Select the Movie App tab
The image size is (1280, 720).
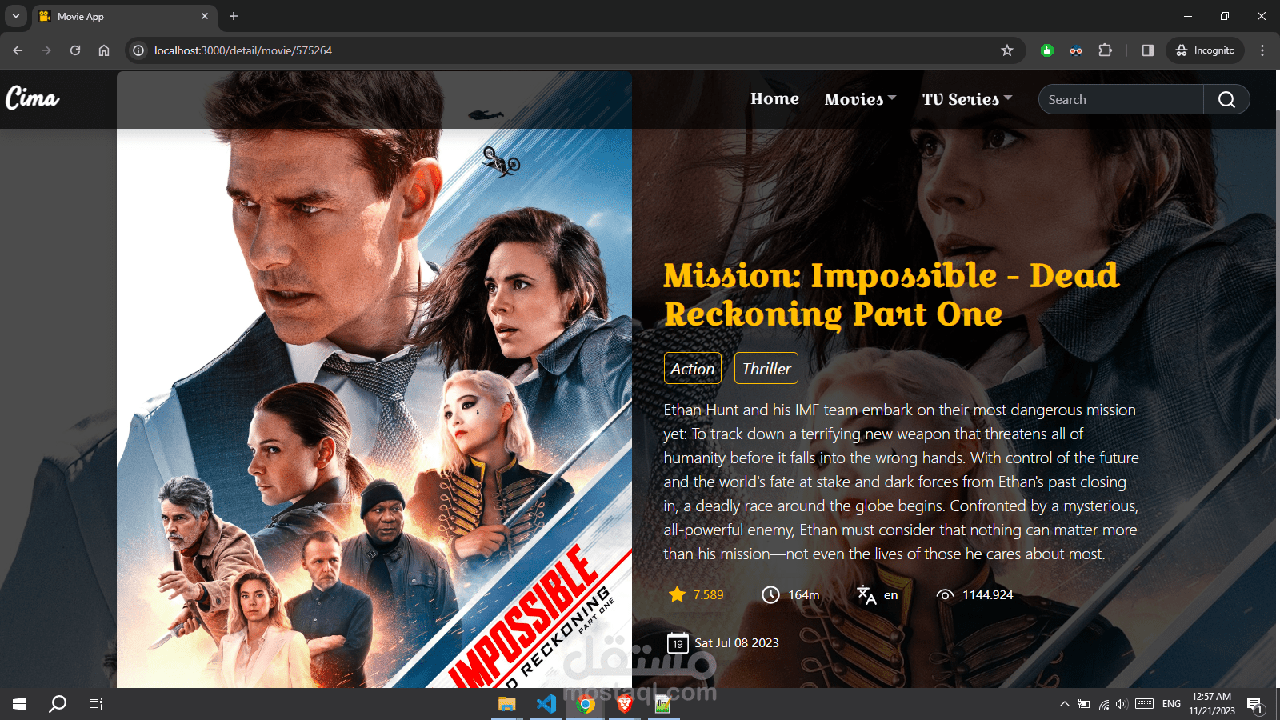pyautogui.click(x=124, y=16)
